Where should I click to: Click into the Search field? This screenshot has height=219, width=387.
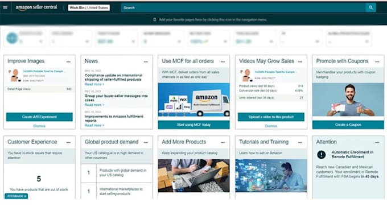point(243,7)
